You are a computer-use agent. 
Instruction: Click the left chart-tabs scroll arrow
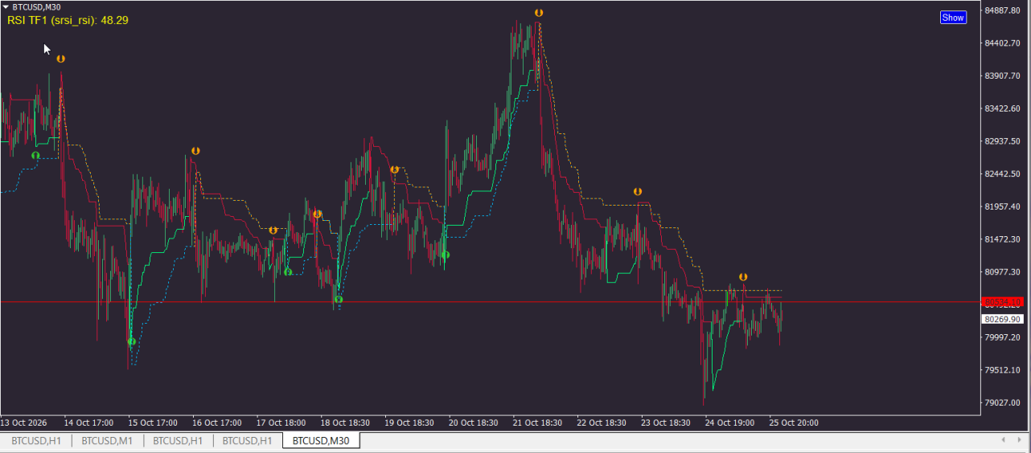click(x=1003, y=440)
